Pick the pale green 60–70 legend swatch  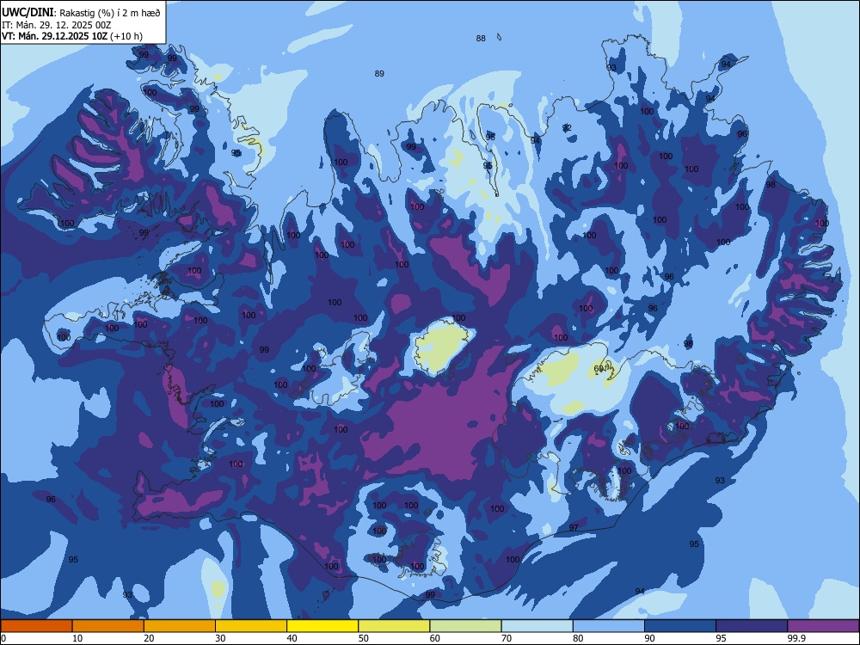(x=465, y=626)
